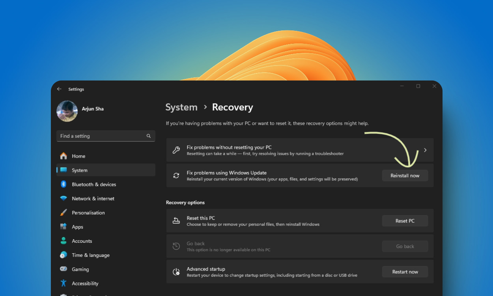Image resolution: width=493 pixels, height=296 pixels.
Task: Maximize the Settings window
Action: click(x=418, y=86)
